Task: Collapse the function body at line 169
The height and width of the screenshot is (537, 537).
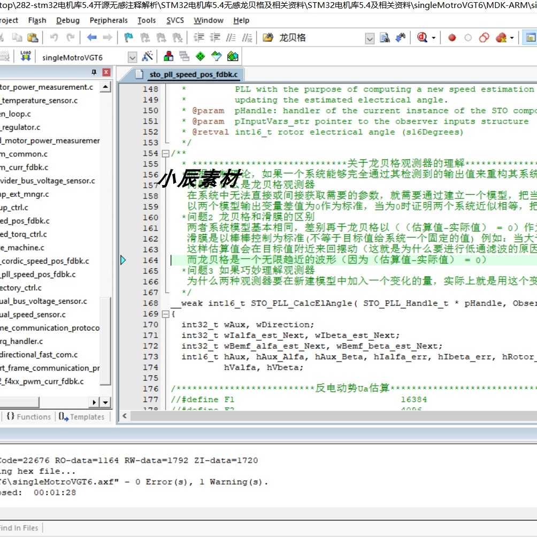Action: (165, 314)
